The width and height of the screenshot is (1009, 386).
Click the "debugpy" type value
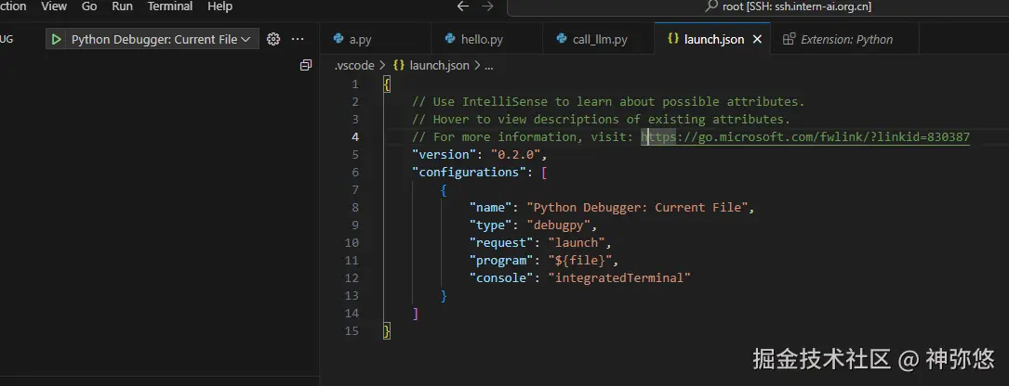coord(559,225)
